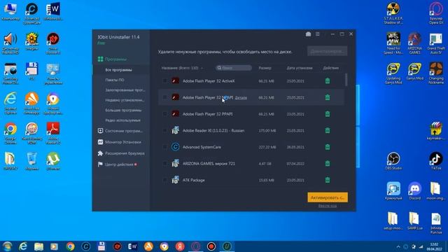Image resolution: width=448 pixels, height=252 pixels.
Task: Click the Google Chrome desktop icon
Action: click(10, 133)
